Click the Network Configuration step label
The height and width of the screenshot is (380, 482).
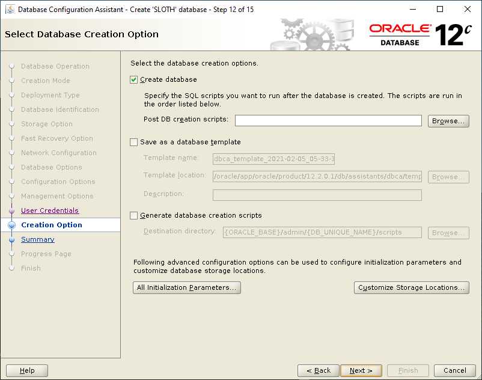coord(59,153)
